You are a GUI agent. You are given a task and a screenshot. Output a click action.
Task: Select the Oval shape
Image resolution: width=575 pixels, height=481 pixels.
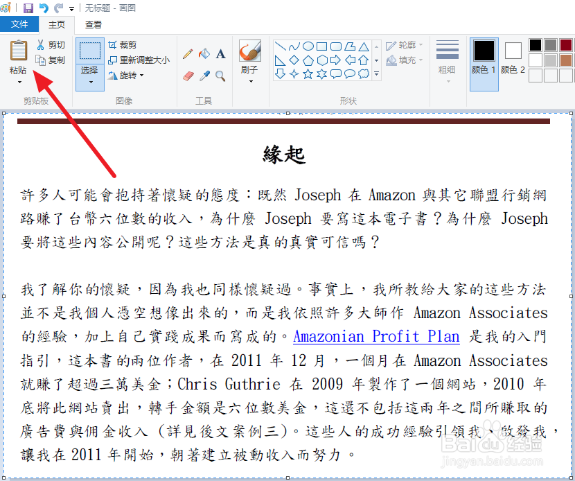[308, 46]
